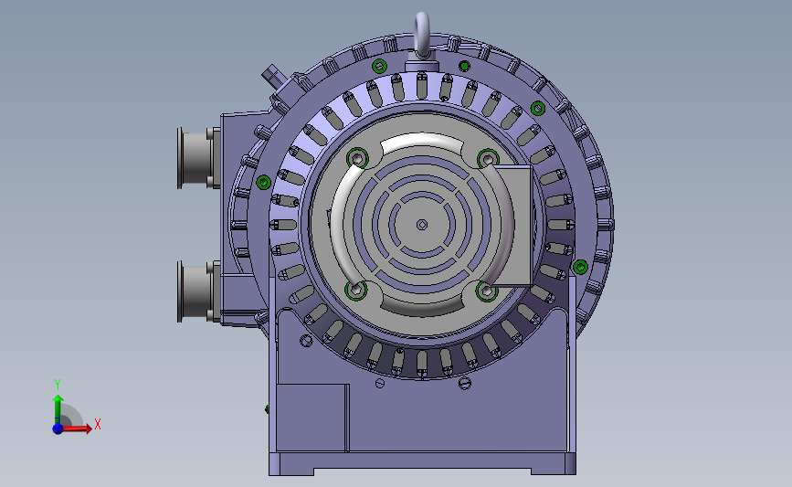Screen dimensions: 792x487
Task: Select the upper cylindrical port on the left side
Action: click(x=198, y=158)
